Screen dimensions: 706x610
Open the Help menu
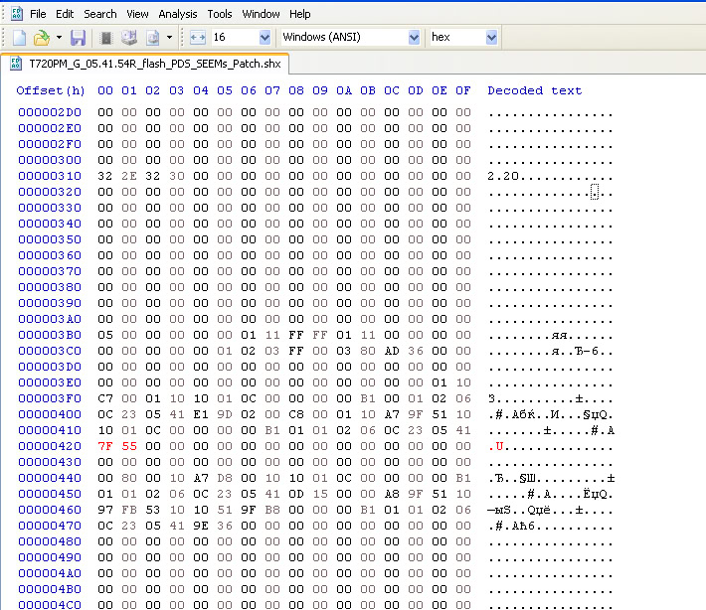300,14
